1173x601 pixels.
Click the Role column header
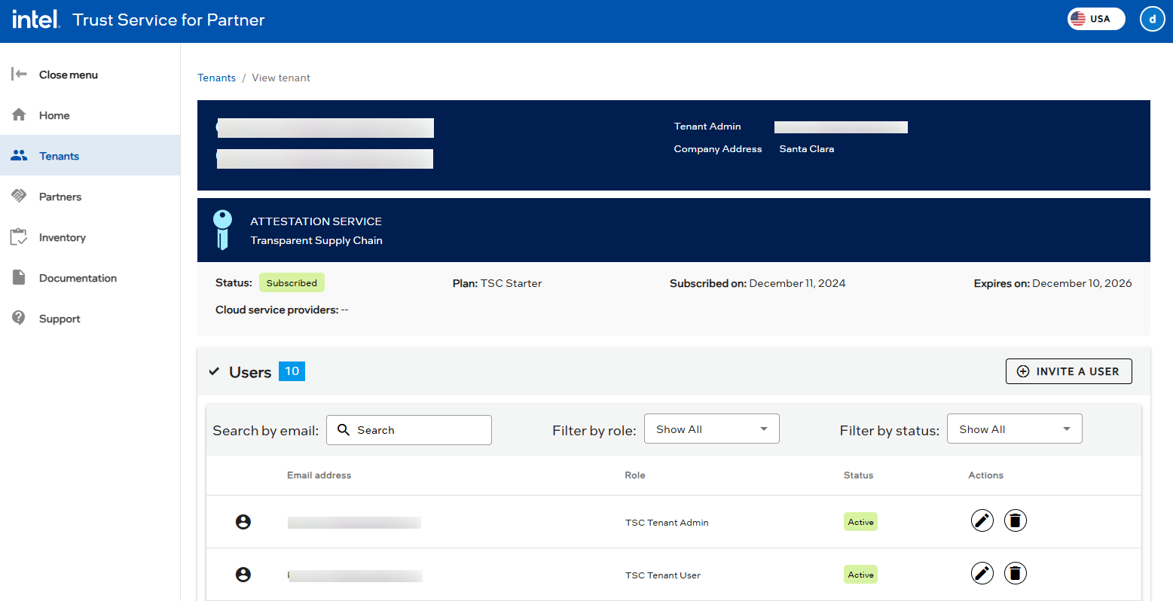[x=634, y=475]
